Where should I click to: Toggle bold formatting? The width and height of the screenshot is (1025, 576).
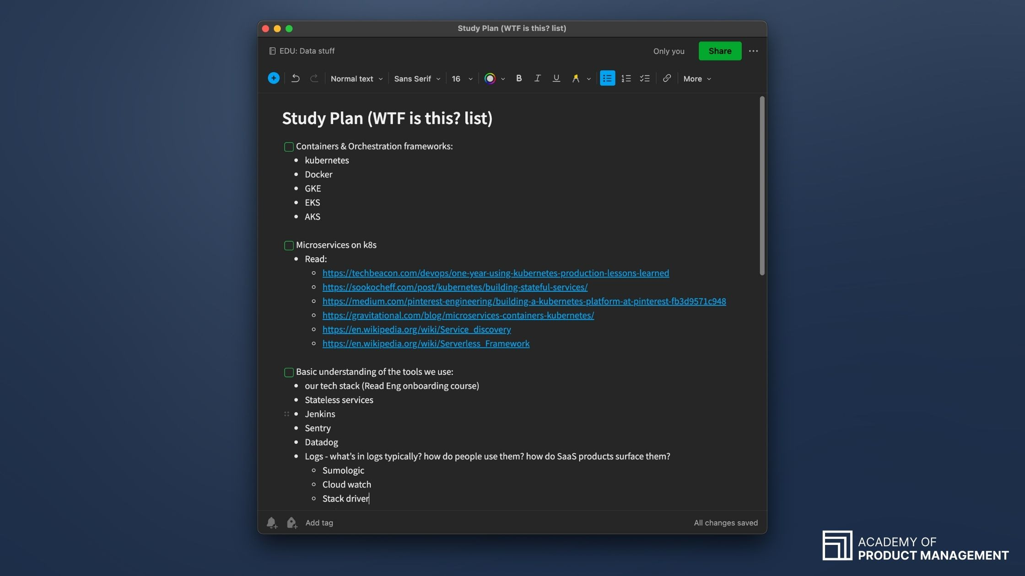tap(519, 78)
